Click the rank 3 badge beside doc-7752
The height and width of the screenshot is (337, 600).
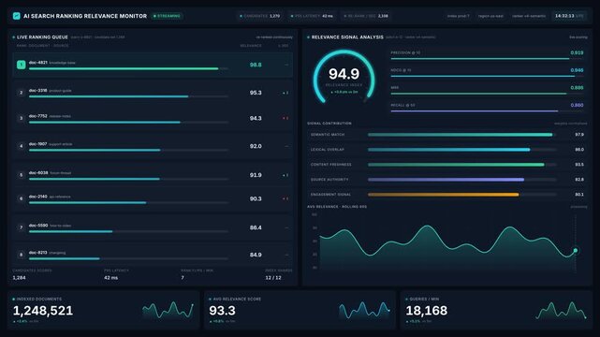[x=21, y=118]
